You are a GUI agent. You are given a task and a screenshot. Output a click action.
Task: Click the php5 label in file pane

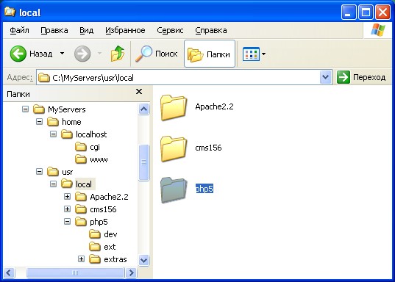coord(204,189)
